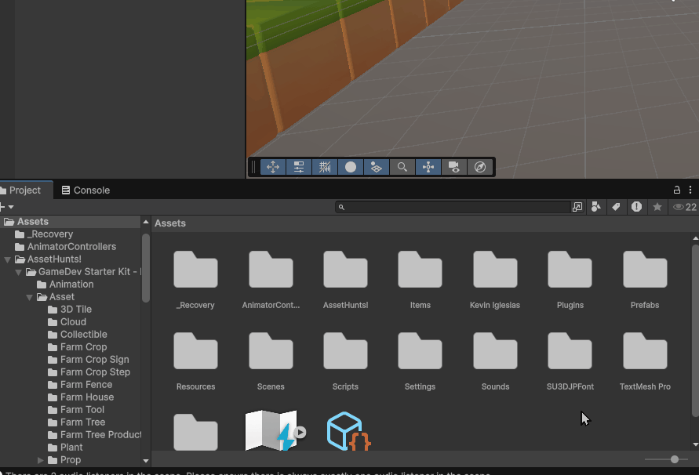This screenshot has width=699, height=475.
Task: Collapse the AssetHunts! folder in tree
Action: [8, 259]
